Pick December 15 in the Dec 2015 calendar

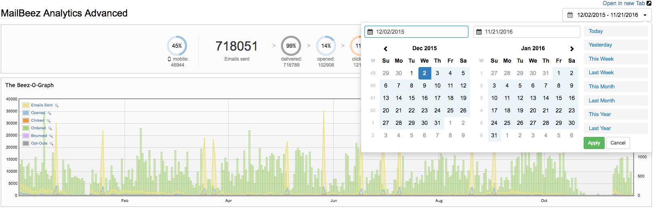pos(412,98)
